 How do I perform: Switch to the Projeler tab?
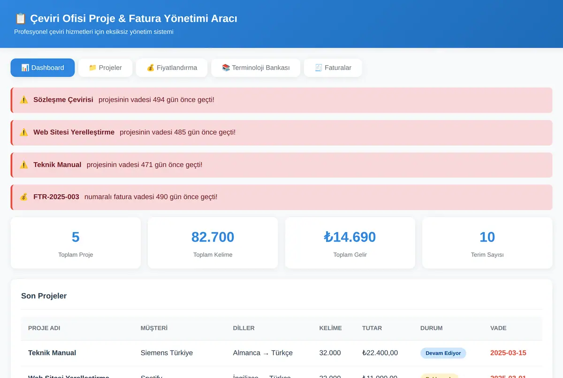105,68
